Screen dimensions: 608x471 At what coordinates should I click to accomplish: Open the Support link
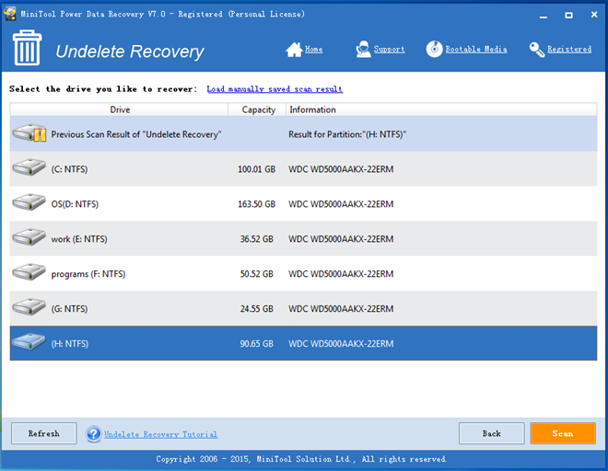[390, 49]
